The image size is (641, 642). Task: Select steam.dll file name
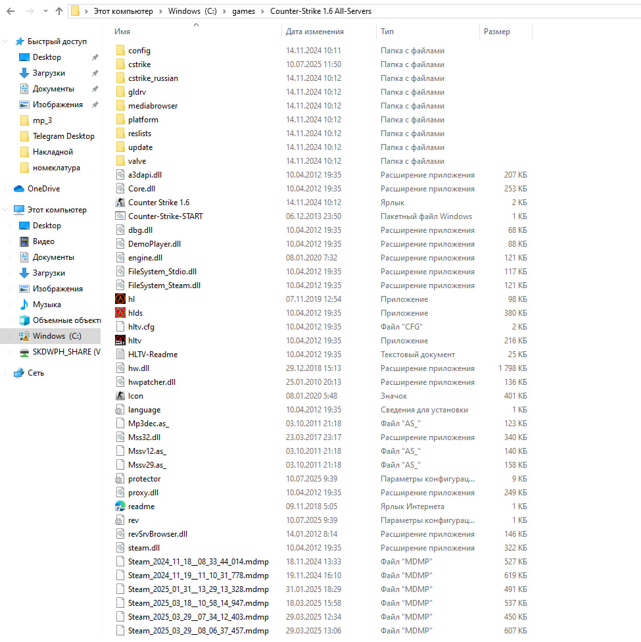coord(144,548)
